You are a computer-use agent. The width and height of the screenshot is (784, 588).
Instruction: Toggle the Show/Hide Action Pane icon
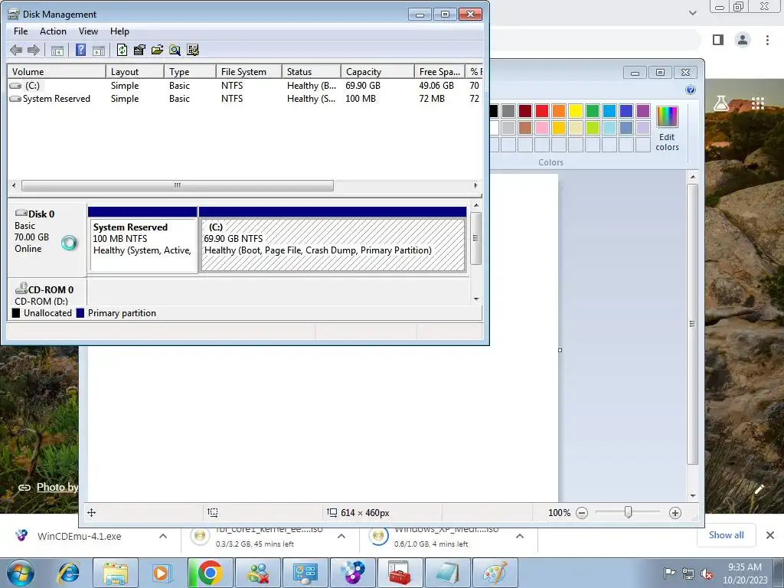[99, 50]
